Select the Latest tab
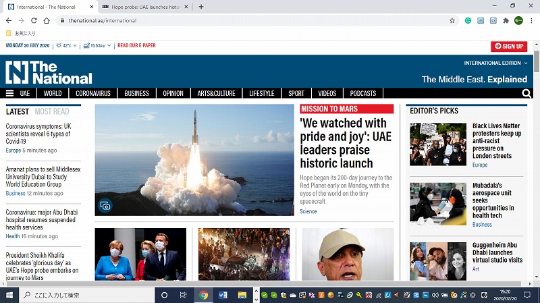Viewport: 540px width, 303px height. click(x=18, y=111)
